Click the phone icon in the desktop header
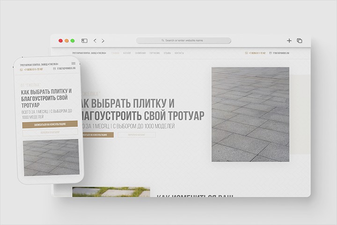Viewport: 337px width, 225px height. [x=246, y=53]
